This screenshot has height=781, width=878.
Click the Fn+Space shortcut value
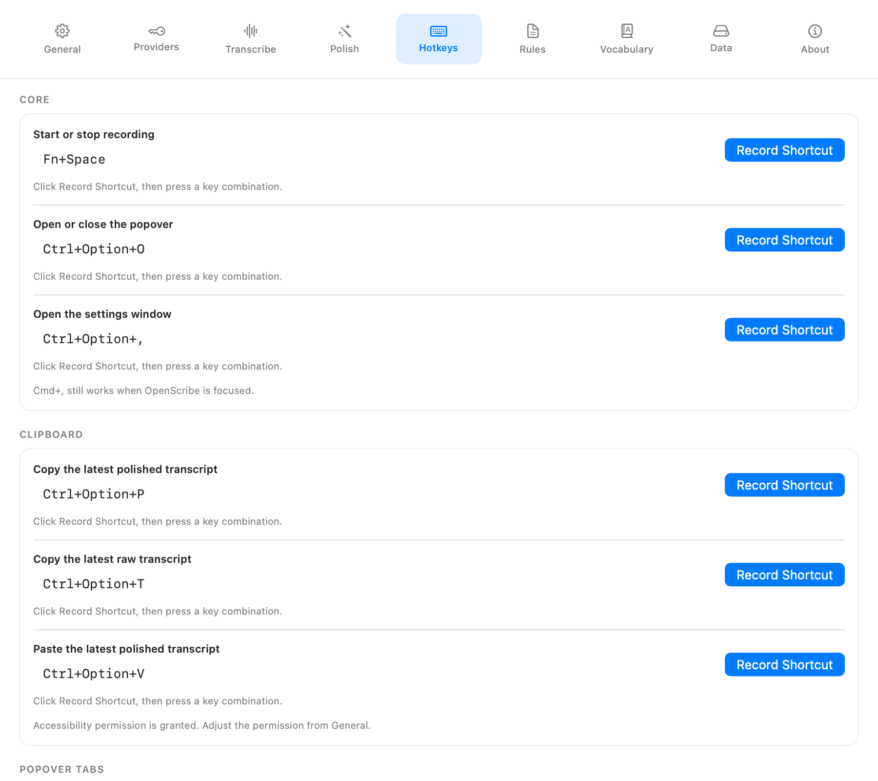(74, 160)
